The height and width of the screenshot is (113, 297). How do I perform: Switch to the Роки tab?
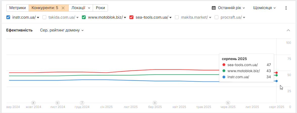click(100, 8)
